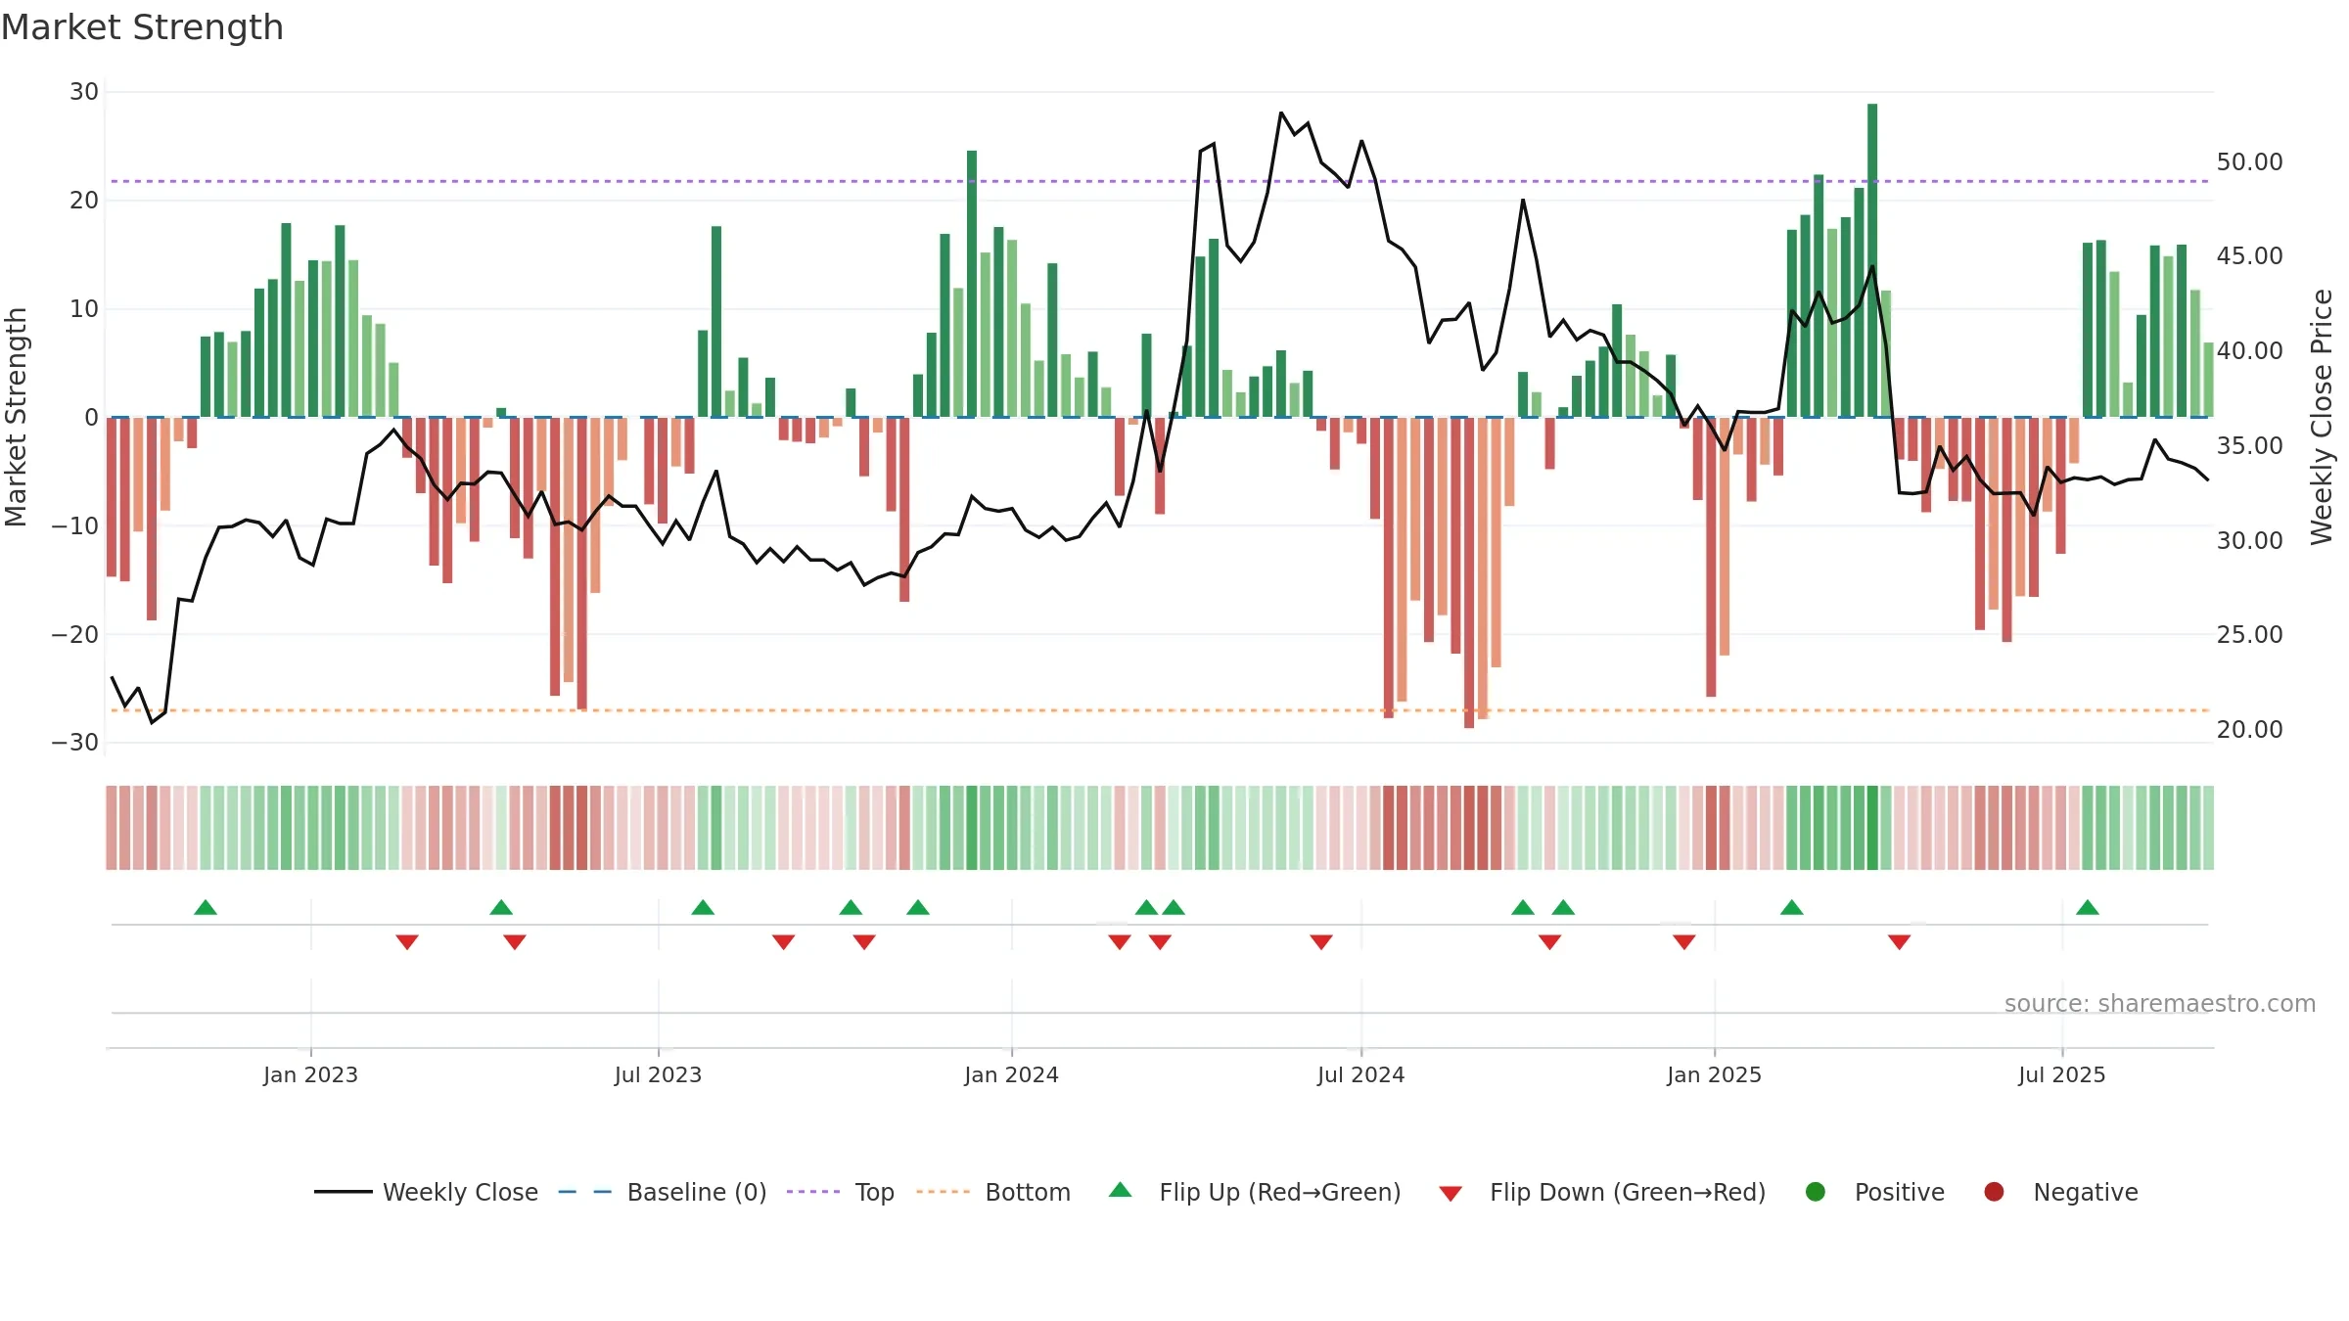Click the 45.00 price tick on right axis
This screenshot has height=1321, width=2349.
click(2249, 255)
